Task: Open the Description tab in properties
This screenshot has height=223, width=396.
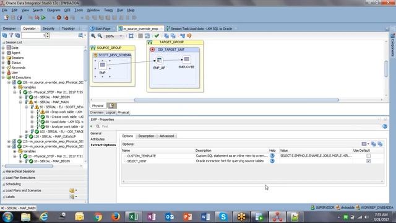Action: 146,136
